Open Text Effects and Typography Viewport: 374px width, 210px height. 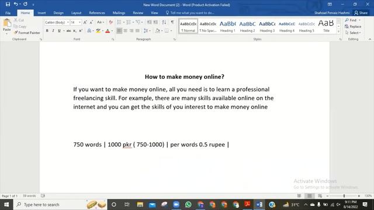click(89, 31)
